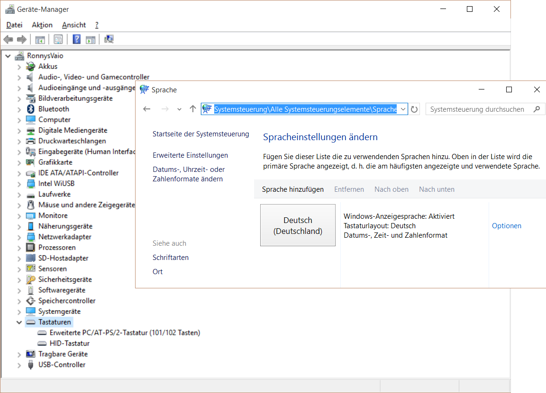Open Optionen for Deutsch language
Image resolution: width=546 pixels, height=393 pixels.
pos(506,226)
